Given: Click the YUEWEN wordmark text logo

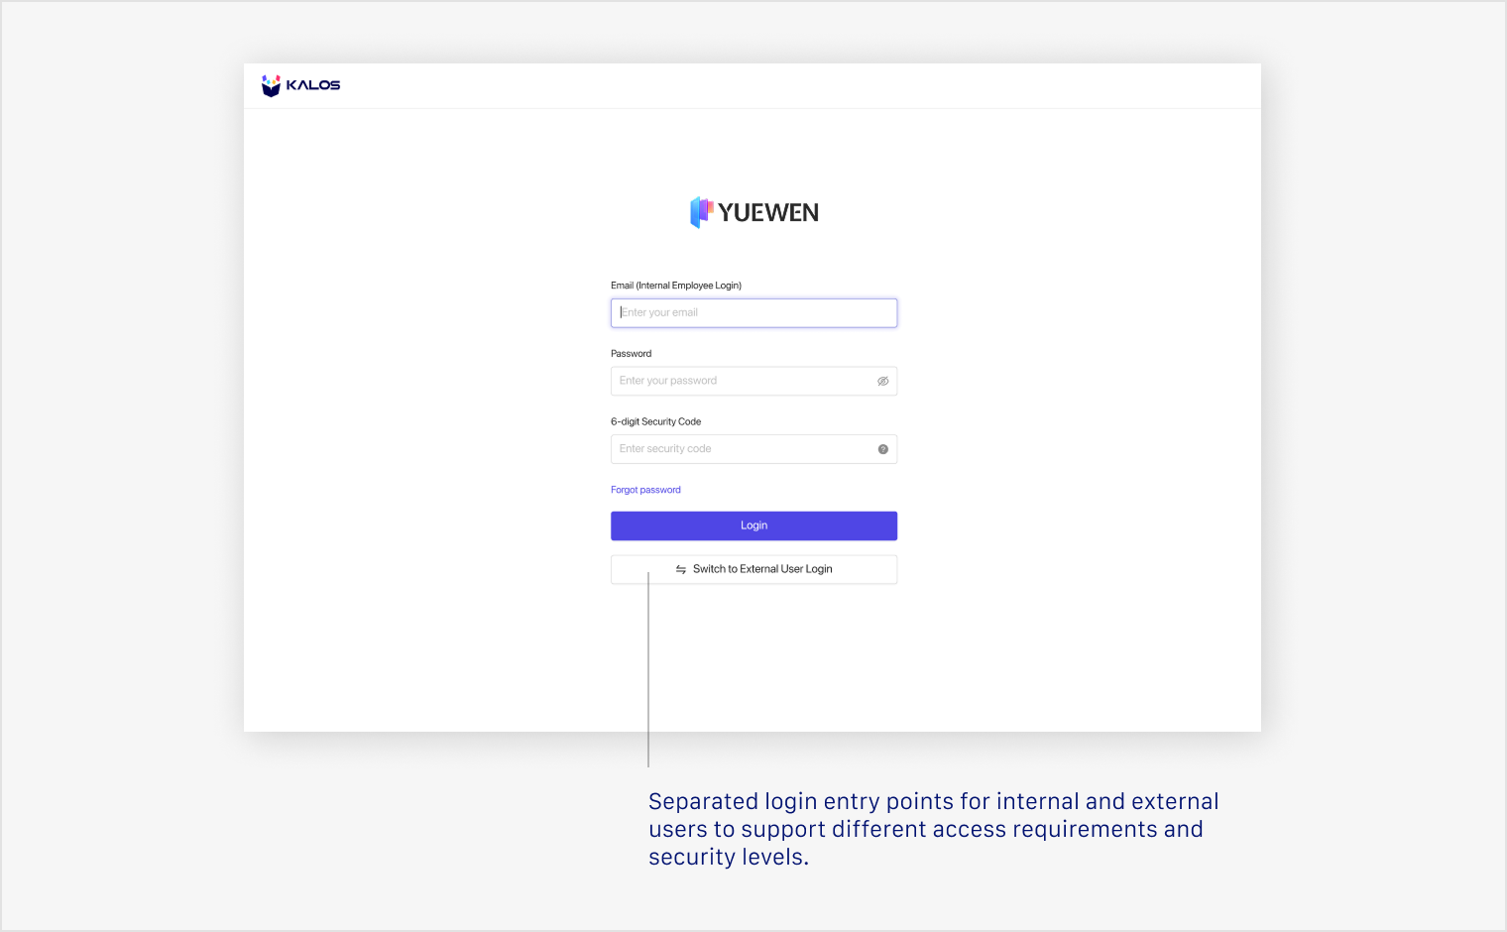Looking at the screenshot, I should [770, 212].
